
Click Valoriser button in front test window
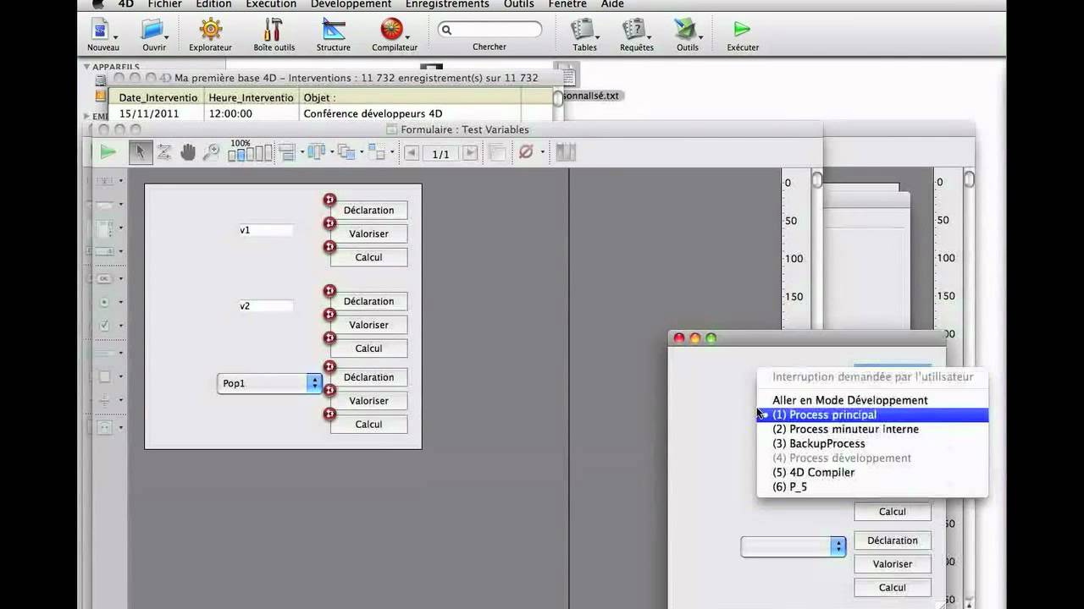click(x=893, y=563)
